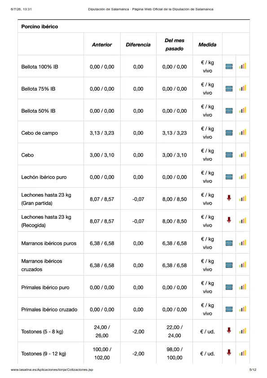Click the chart icon in Cebo de campo row

click(x=243, y=132)
